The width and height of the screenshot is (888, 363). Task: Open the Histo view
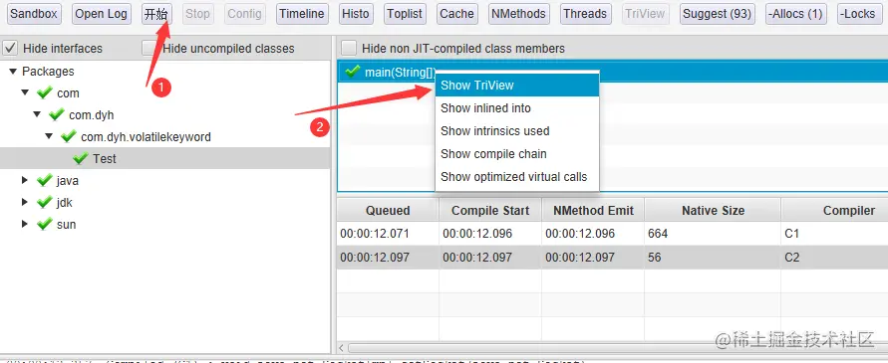pos(356,14)
